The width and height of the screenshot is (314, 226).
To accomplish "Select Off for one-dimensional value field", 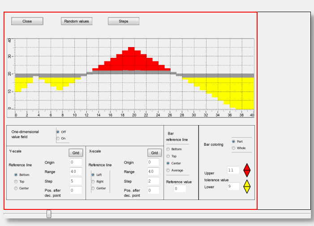I will coord(58,132).
